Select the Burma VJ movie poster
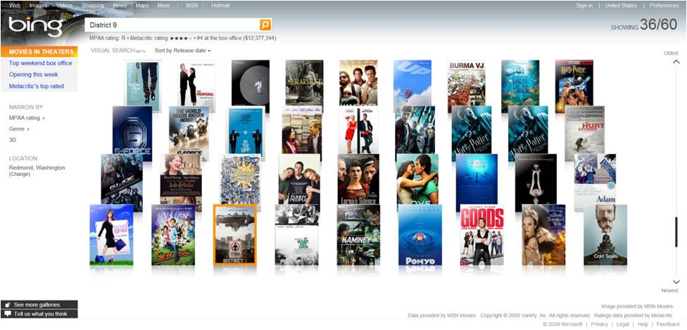The width and height of the screenshot is (687, 330). (467, 86)
